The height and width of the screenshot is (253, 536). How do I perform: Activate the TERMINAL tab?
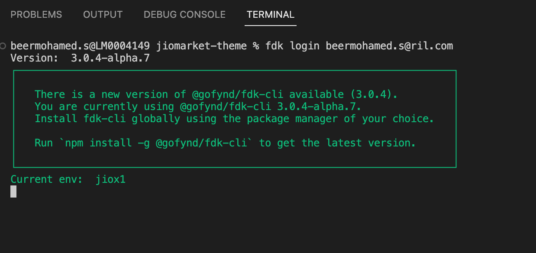coord(271,15)
